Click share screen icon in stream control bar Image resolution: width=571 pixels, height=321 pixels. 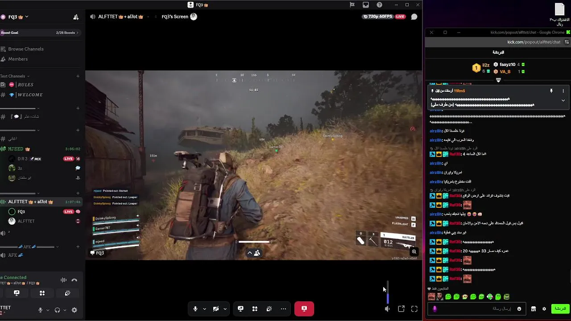click(240, 309)
